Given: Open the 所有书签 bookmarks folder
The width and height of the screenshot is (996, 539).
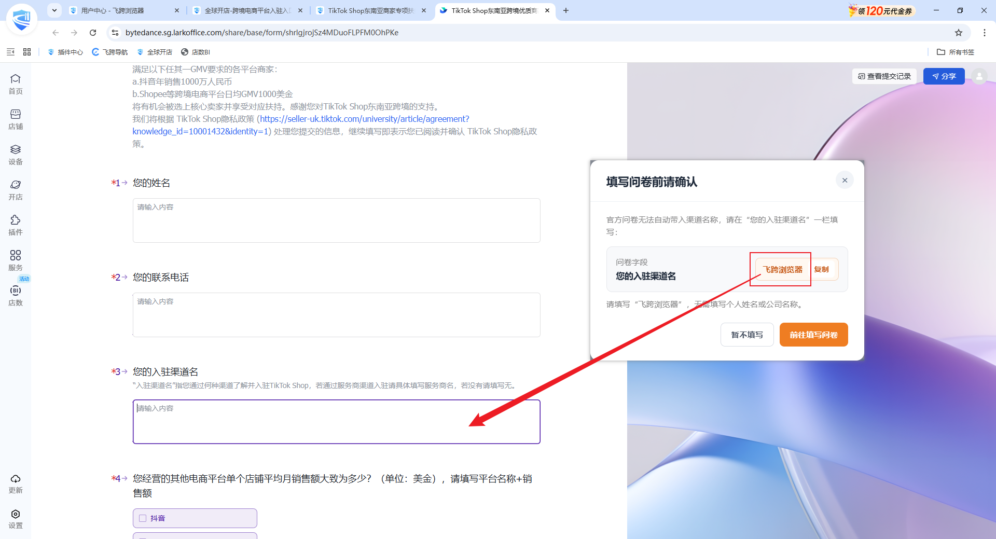Looking at the screenshot, I should point(956,52).
